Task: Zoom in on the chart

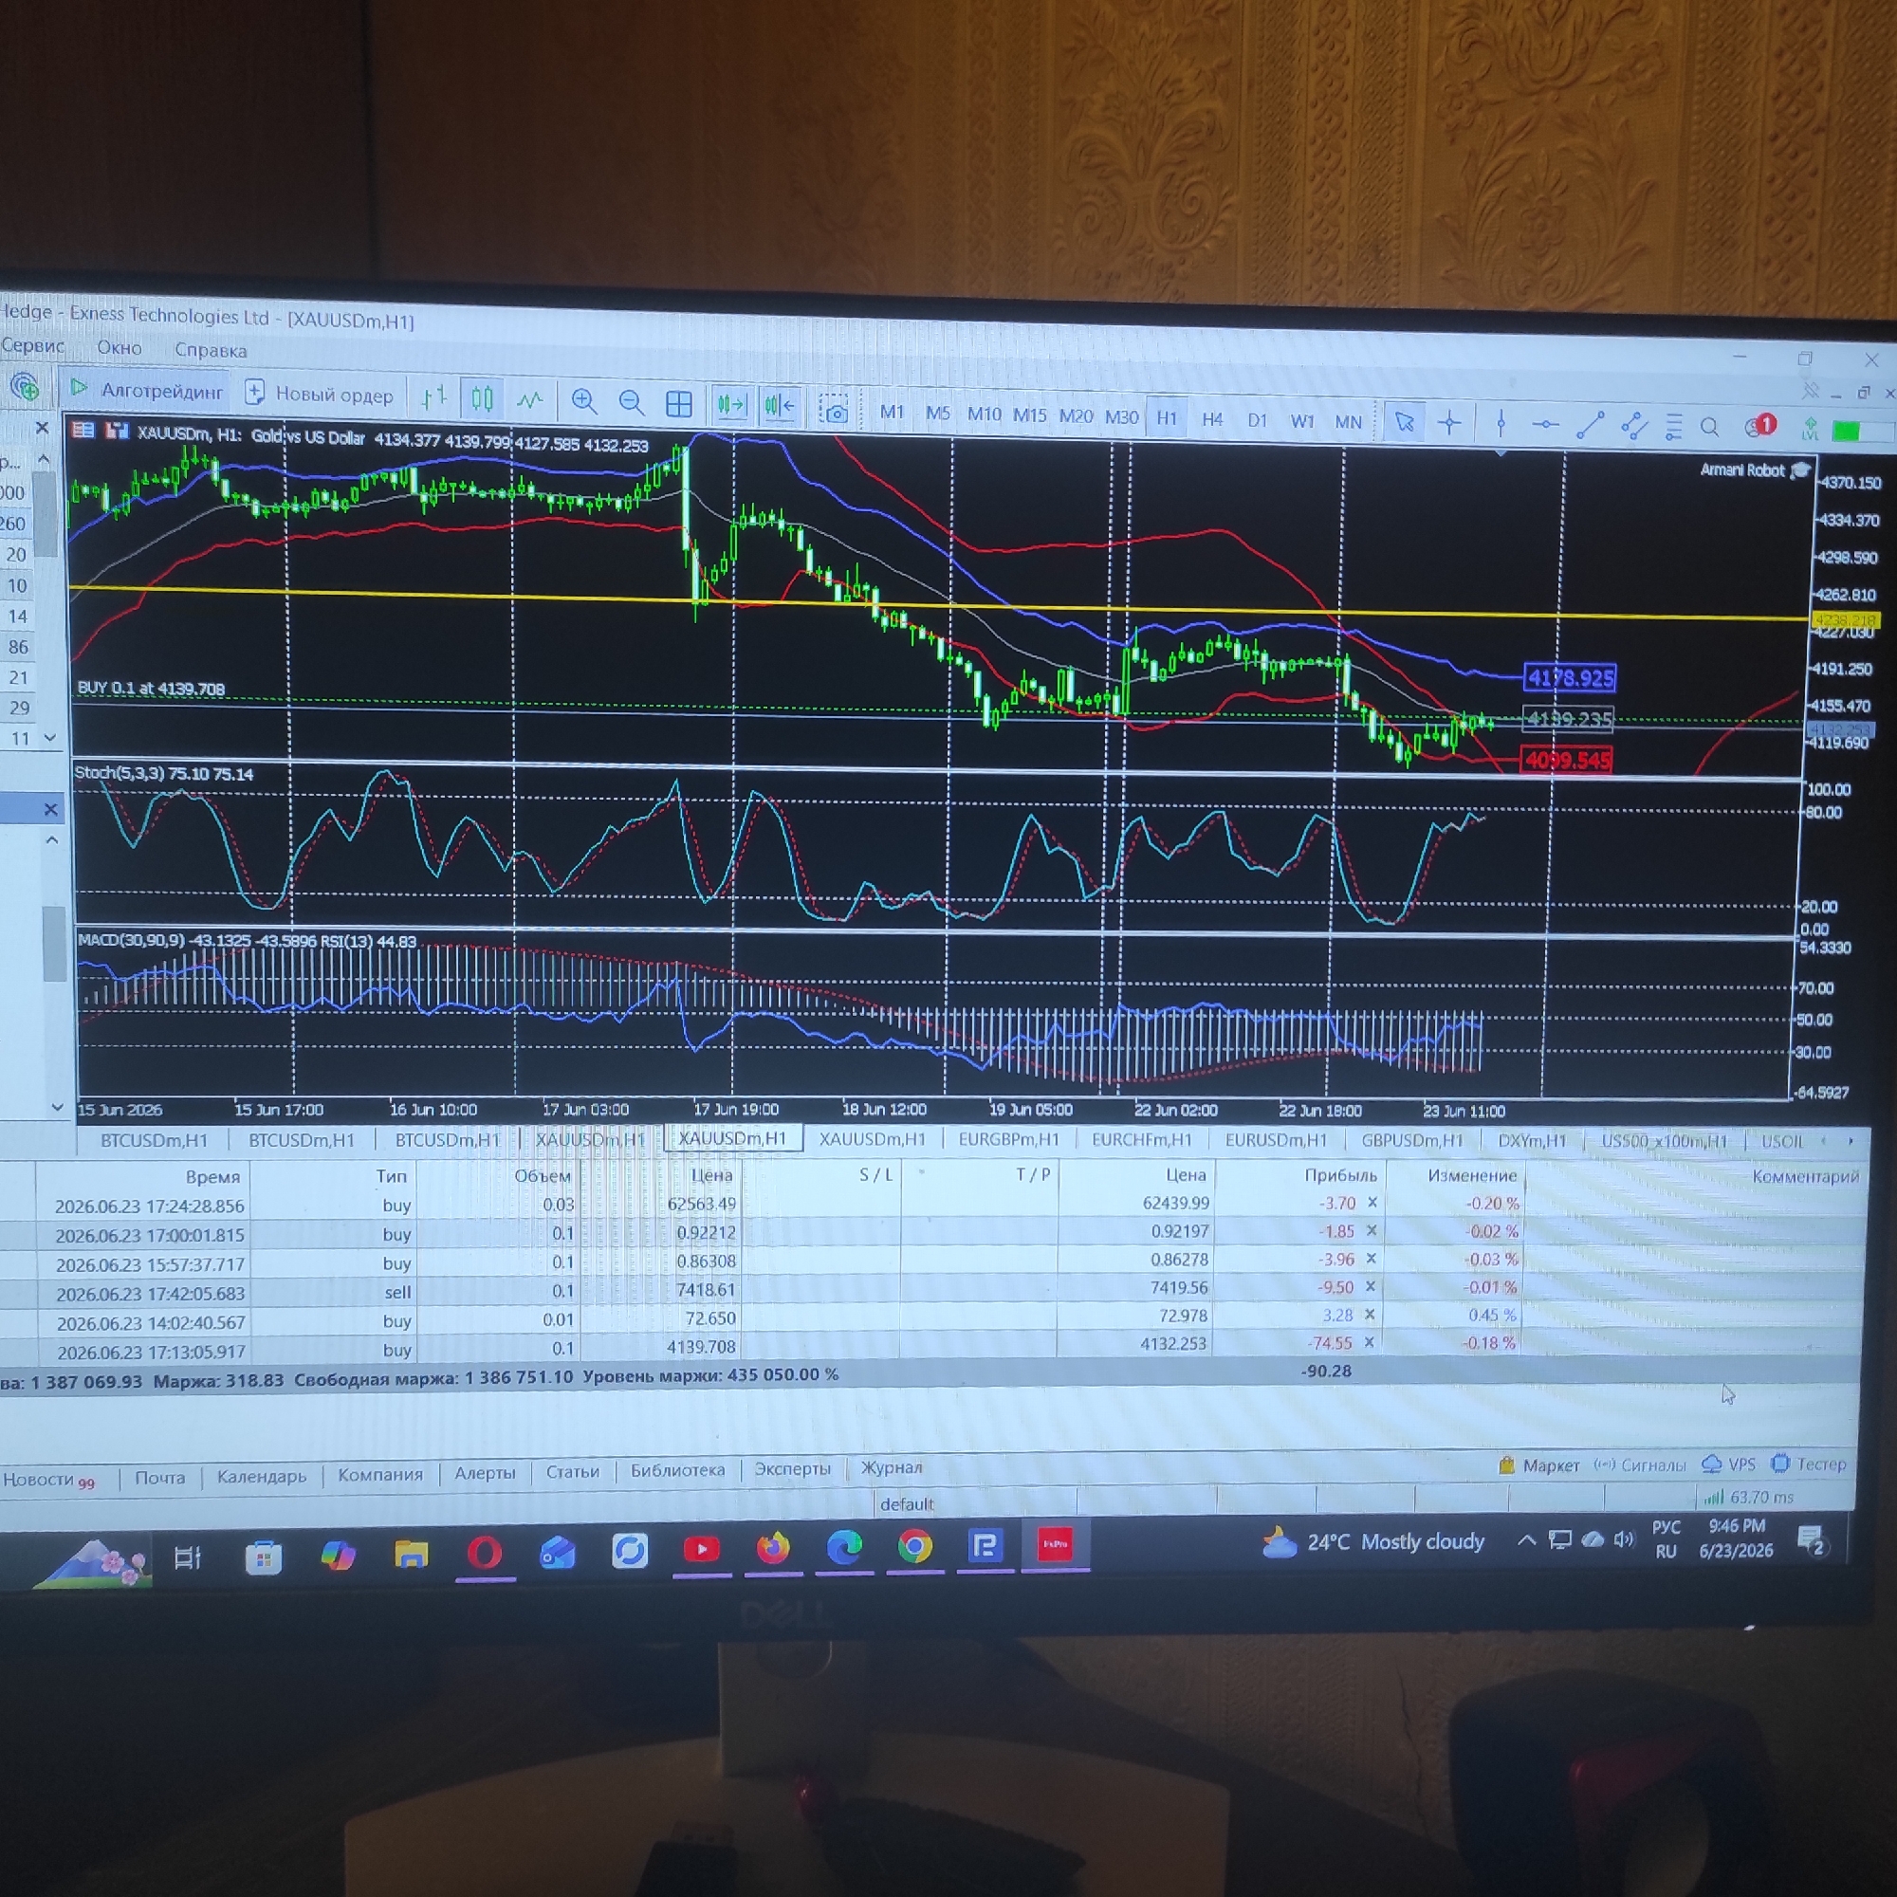Action: [584, 401]
